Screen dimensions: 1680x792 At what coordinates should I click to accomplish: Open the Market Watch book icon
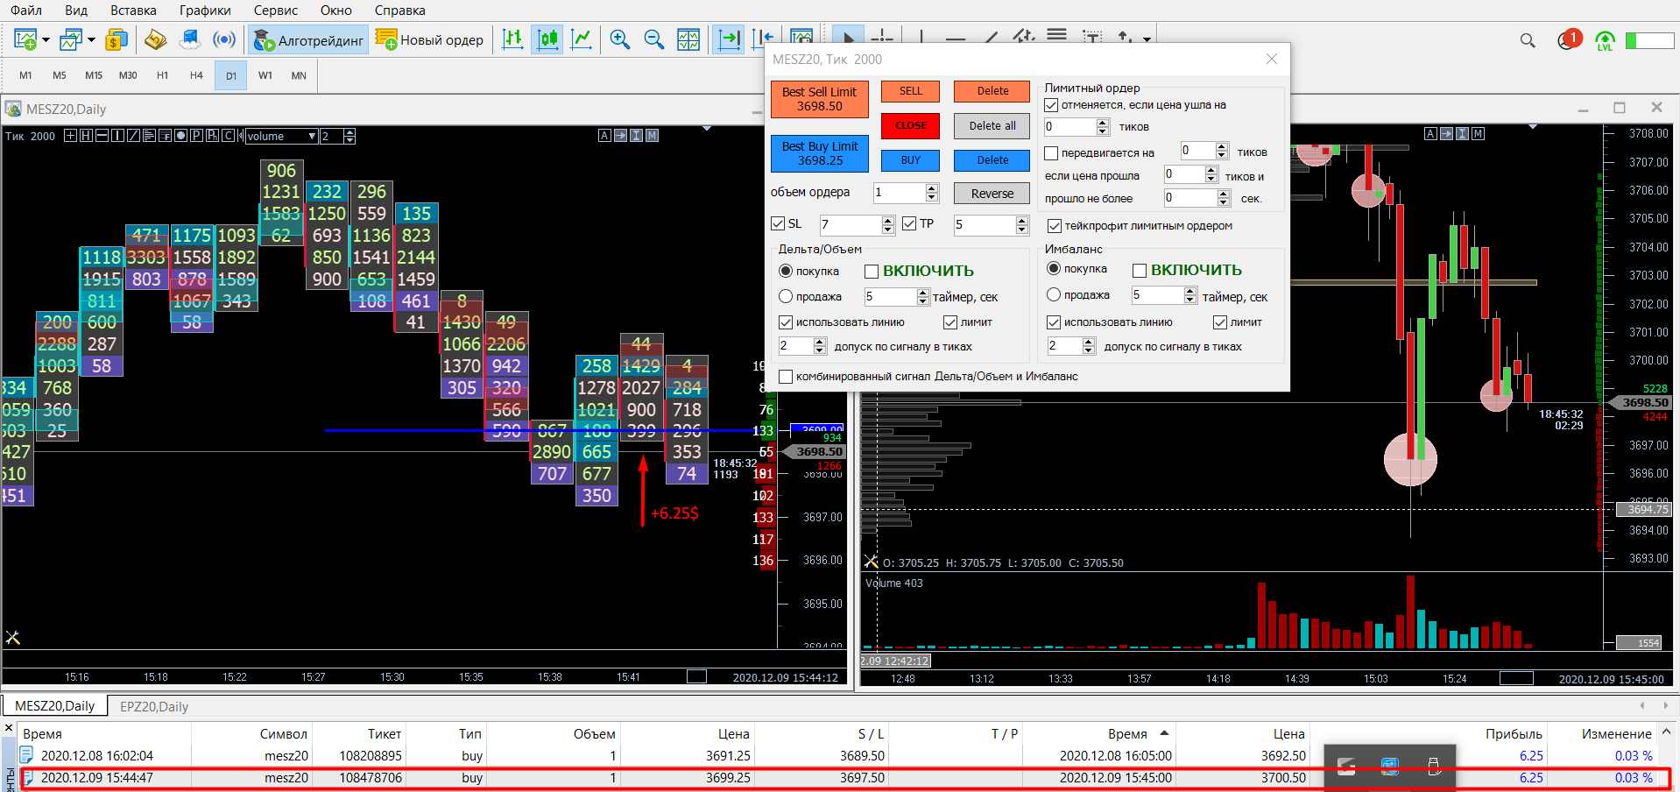[155, 39]
